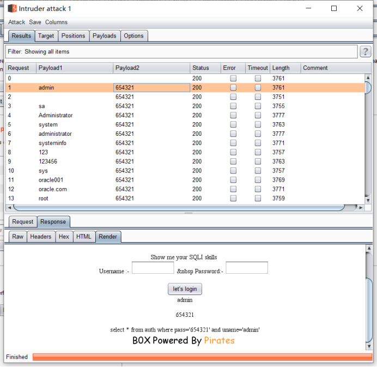Click the Username input field
The height and width of the screenshot is (367, 377).
153,268
